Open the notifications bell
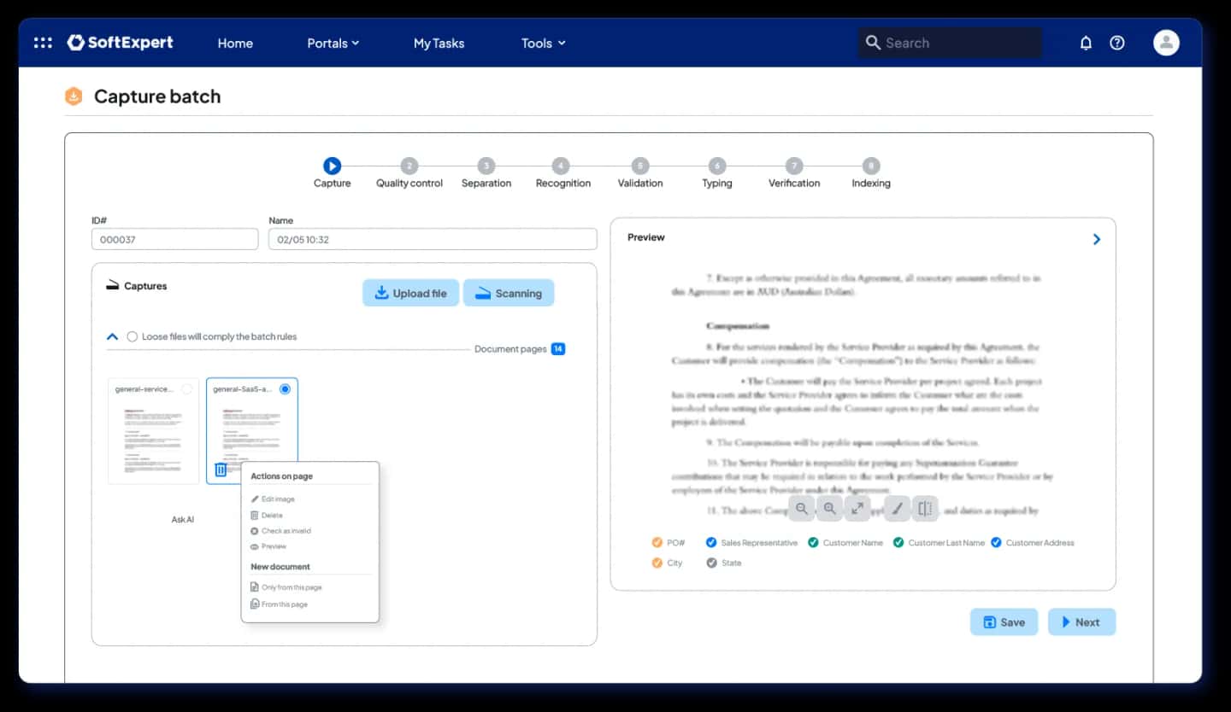The width and height of the screenshot is (1231, 712). coord(1086,43)
